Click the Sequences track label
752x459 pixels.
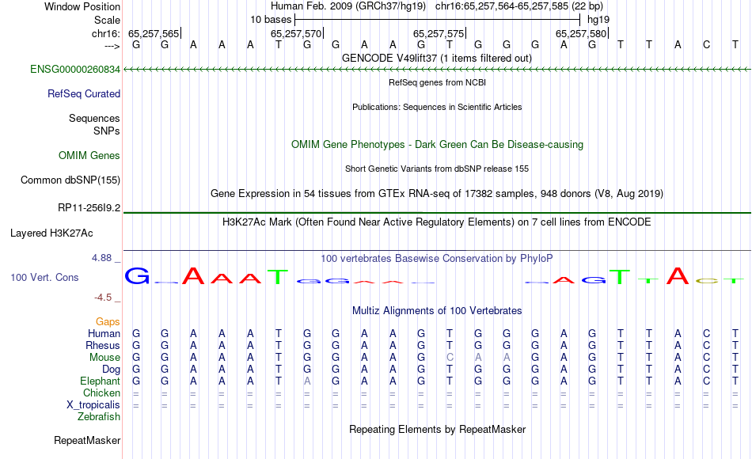(x=94, y=118)
